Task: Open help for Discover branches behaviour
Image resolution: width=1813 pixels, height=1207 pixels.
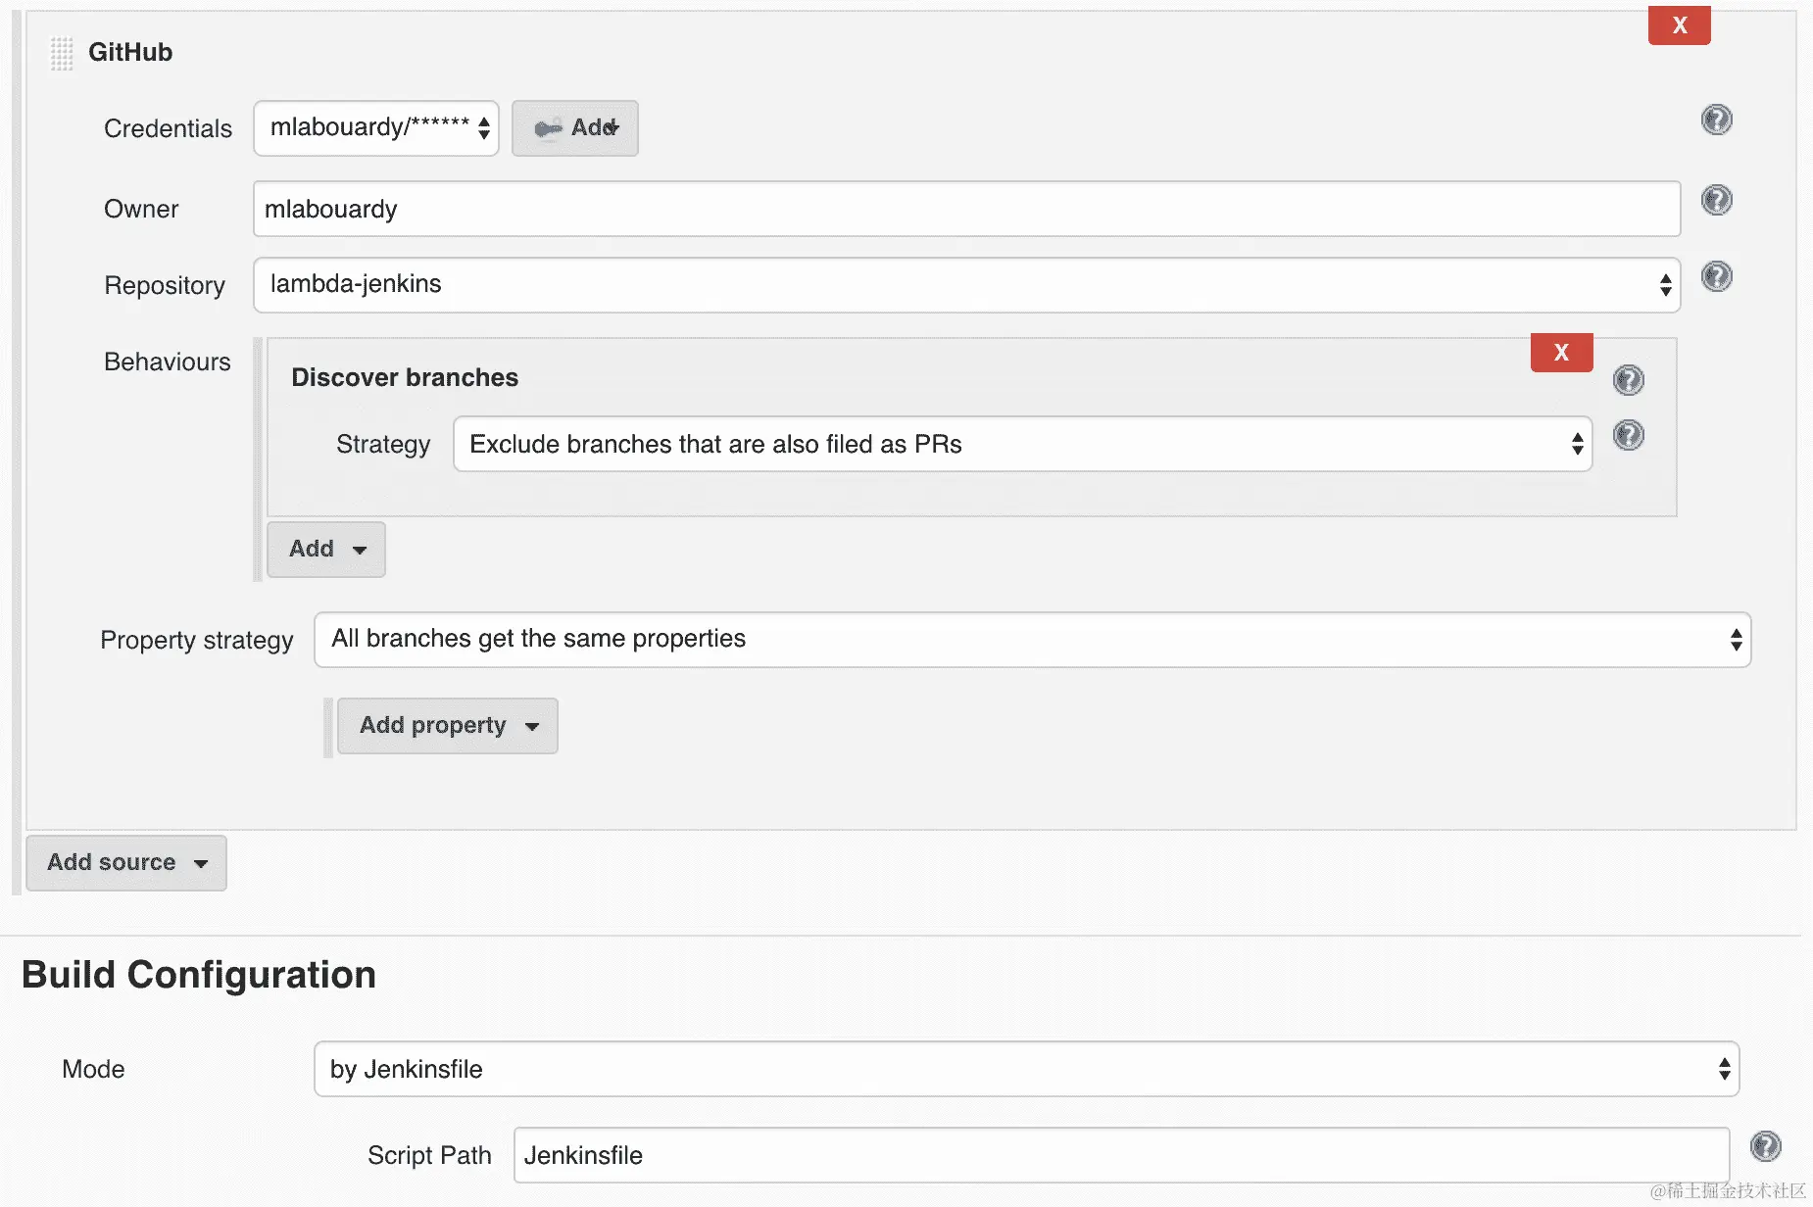Action: [x=1628, y=380]
